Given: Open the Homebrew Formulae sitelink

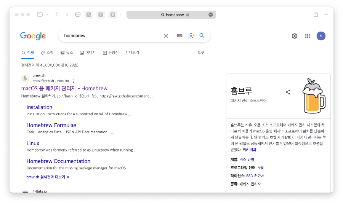Looking at the screenshot, I should pyautogui.click(x=51, y=125).
